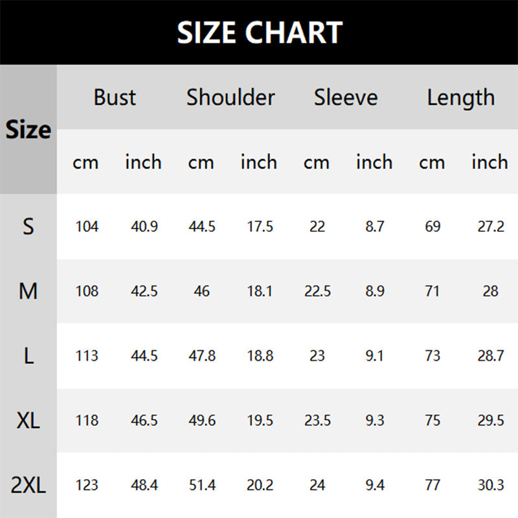Select the XL size row label
Viewport: 518px width, 518px height.
pos(28,420)
